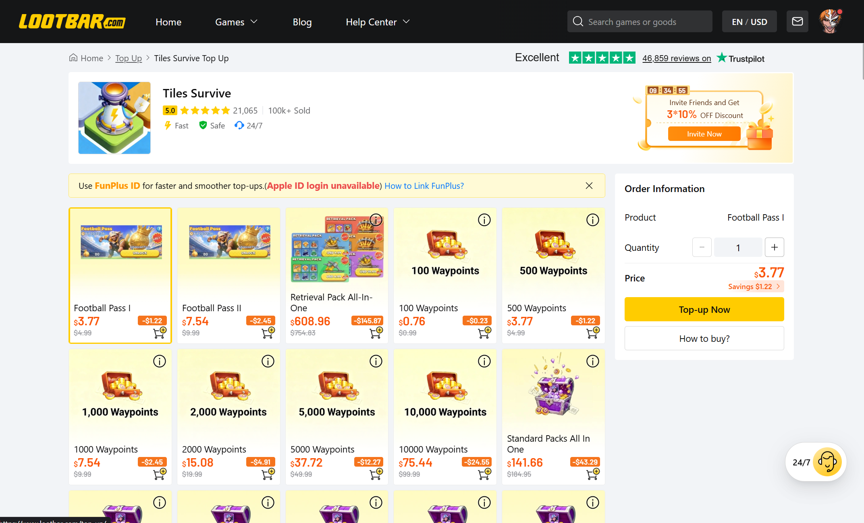Open EN / USD language currency selector
This screenshot has width=864, height=523.
[x=750, y=21]
